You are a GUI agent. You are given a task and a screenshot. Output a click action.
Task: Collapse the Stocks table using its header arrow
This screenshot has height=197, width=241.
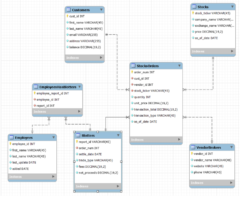(232, 7)
